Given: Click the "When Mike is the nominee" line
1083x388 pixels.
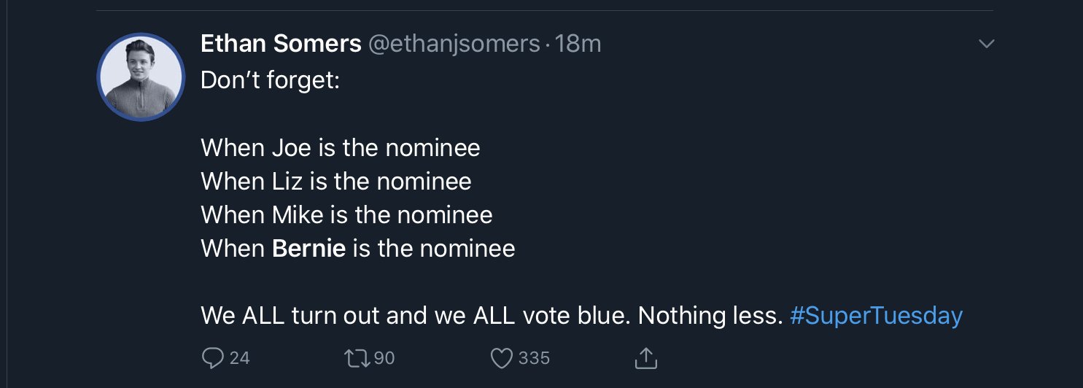Looking at the screenshot, I should (346, 214).
